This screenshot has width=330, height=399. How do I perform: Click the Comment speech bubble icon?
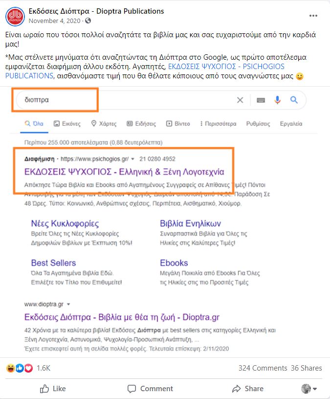tap(132, 389)
